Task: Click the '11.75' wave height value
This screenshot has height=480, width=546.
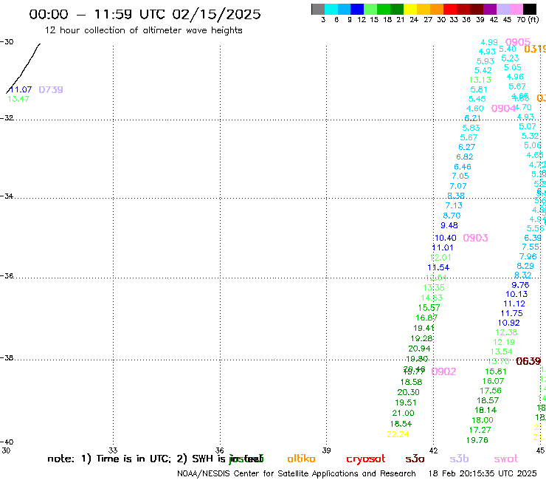Action: pos(511,313)
